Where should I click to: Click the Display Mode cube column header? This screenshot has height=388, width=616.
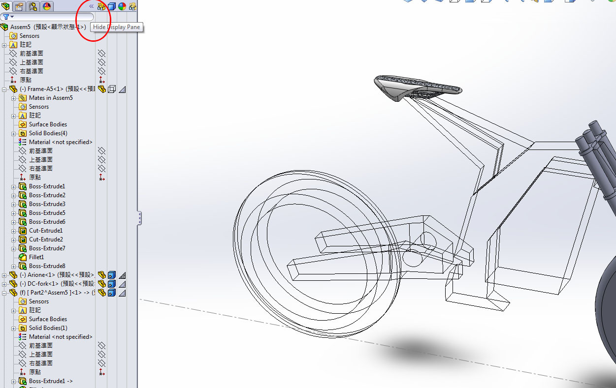point(112,6)
